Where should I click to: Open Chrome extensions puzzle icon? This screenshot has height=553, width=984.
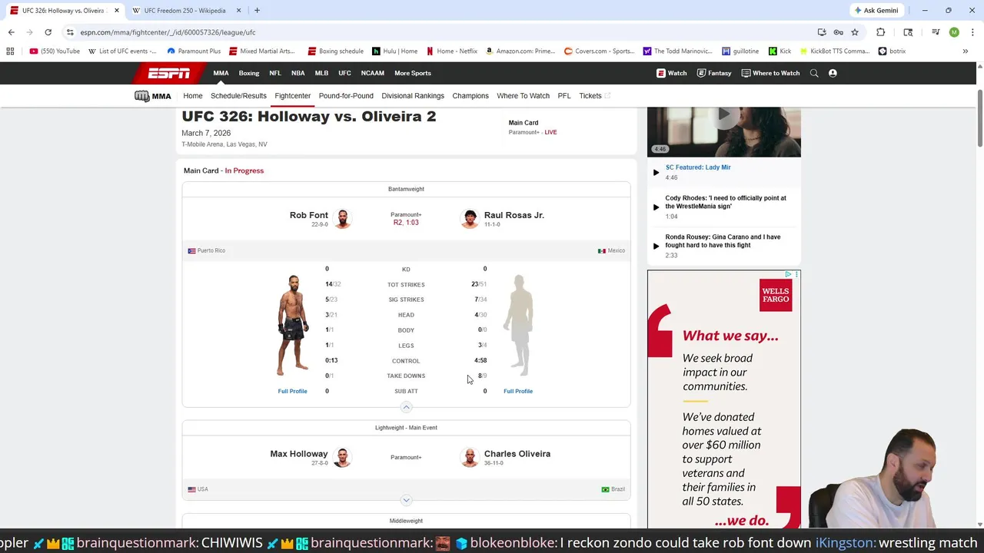click(x=880, y=32)
